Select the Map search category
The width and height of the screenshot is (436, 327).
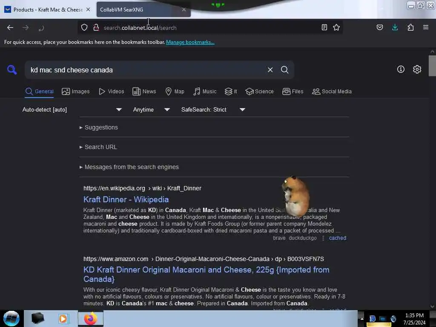tap(175, 92)
